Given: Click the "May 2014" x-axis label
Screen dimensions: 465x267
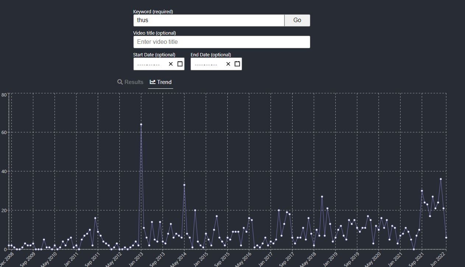Looking at the screenshot, I should pyautogui.click(x=179, y=259).
